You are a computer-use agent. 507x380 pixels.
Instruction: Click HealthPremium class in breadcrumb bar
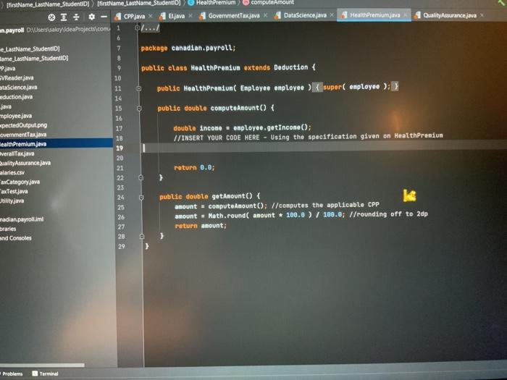212,3
